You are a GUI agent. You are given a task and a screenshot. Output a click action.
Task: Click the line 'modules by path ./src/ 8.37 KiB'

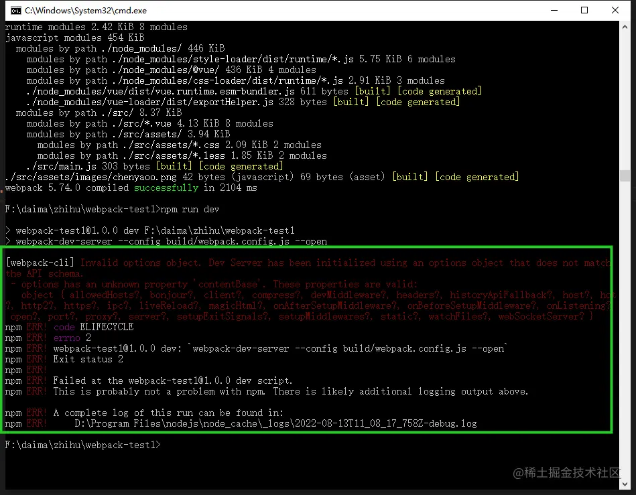(99, 113)
